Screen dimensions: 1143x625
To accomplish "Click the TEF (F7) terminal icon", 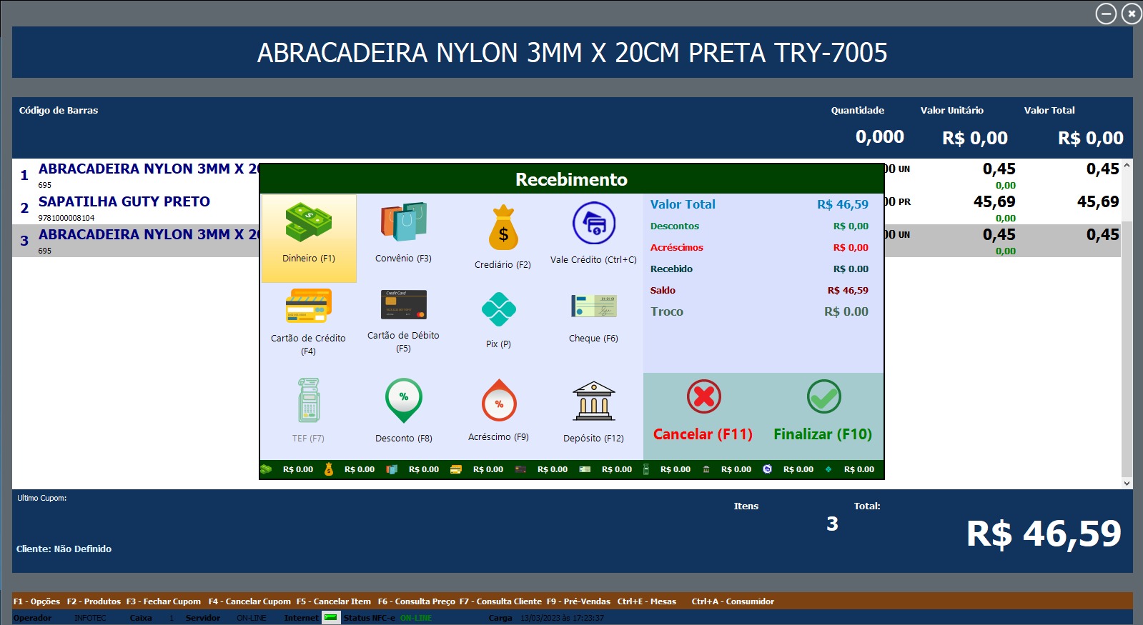I will click(309, 400).
